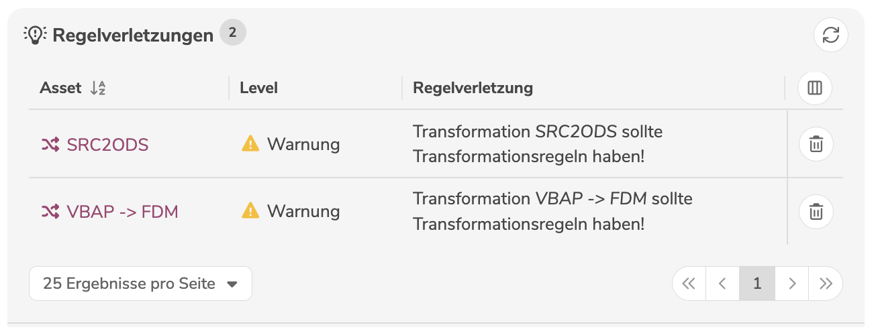878x327 pixels.
Task: Open the 25 Ergebnisse pro Seite dropdown
Action: tap(140, 283)
